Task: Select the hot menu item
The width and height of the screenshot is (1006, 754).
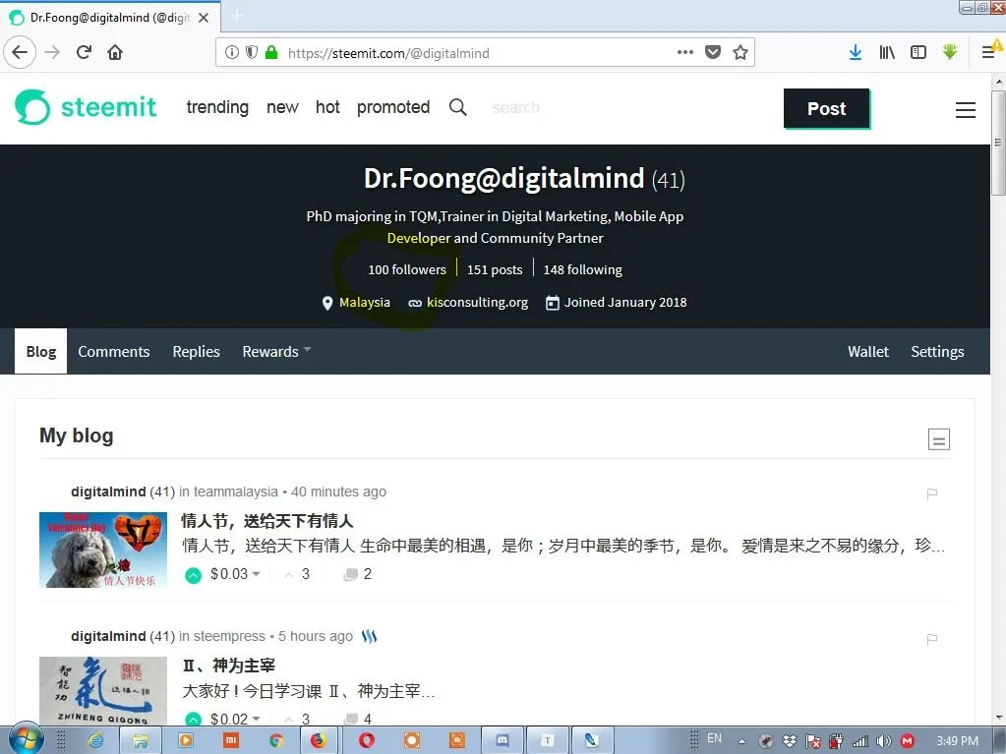Action: [x=327, y=107]
